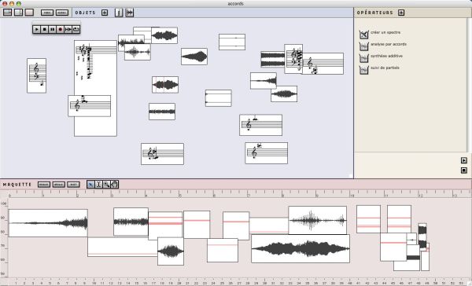Choose the zoom magnifier tool in Maquette
Screen dimensions: 472x286
[x=106, y=185]
